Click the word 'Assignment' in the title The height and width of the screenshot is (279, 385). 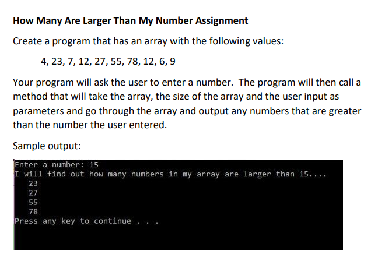coord(222,21)
